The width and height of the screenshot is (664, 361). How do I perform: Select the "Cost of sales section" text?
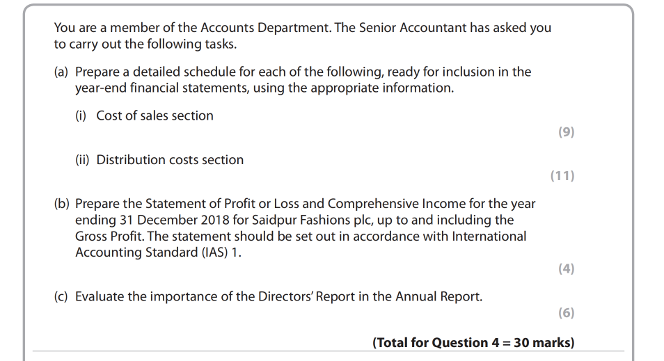tap(155, 115)
